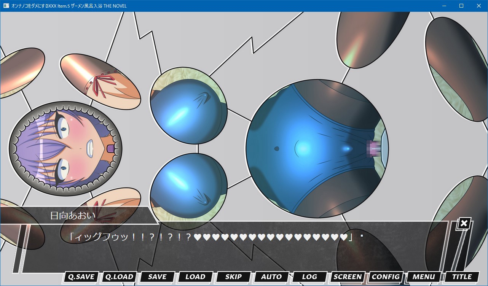Close the game window
The image size is (488, 286).
(x=479, y=6)
